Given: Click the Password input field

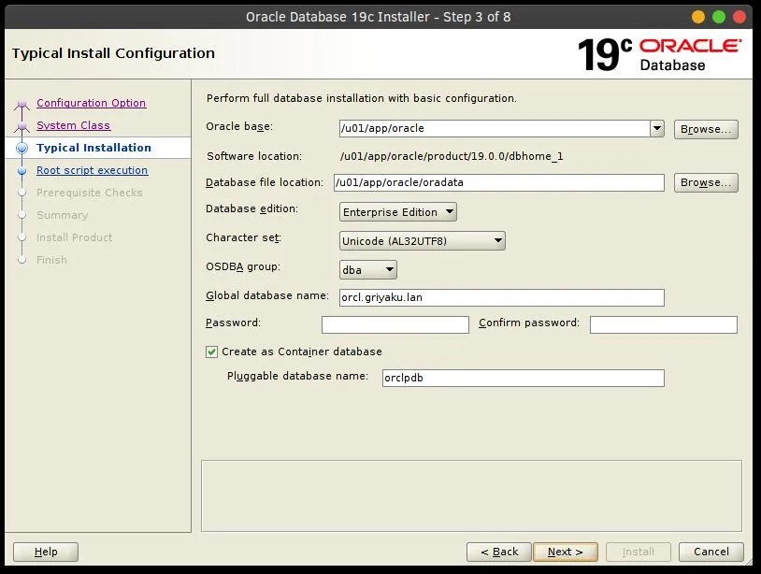Looking at the screenshot, I should 395,324.
